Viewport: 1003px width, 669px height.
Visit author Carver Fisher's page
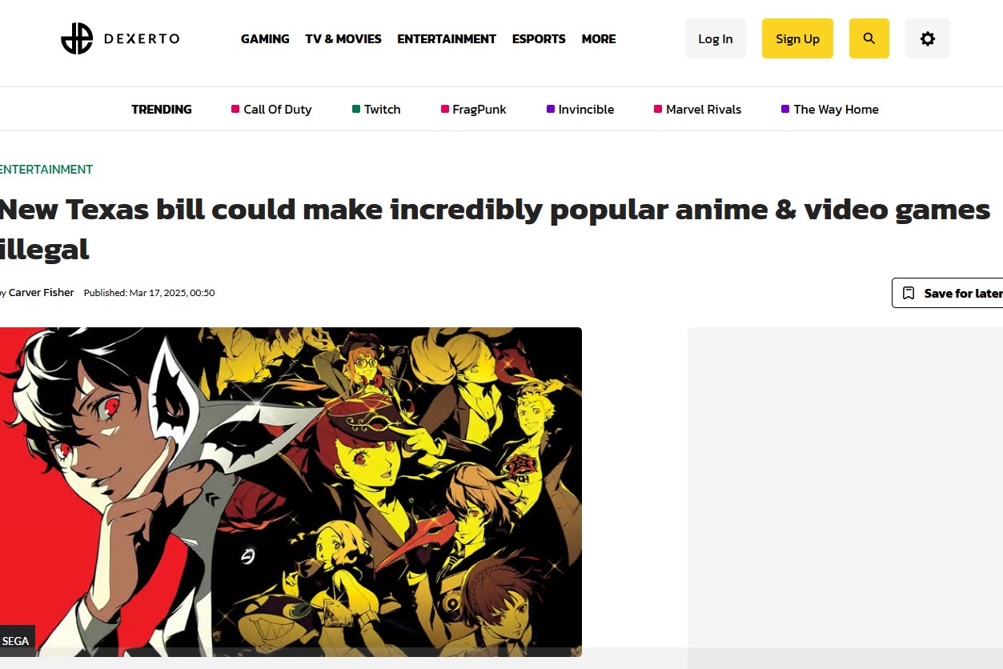(x=42, y=292)
